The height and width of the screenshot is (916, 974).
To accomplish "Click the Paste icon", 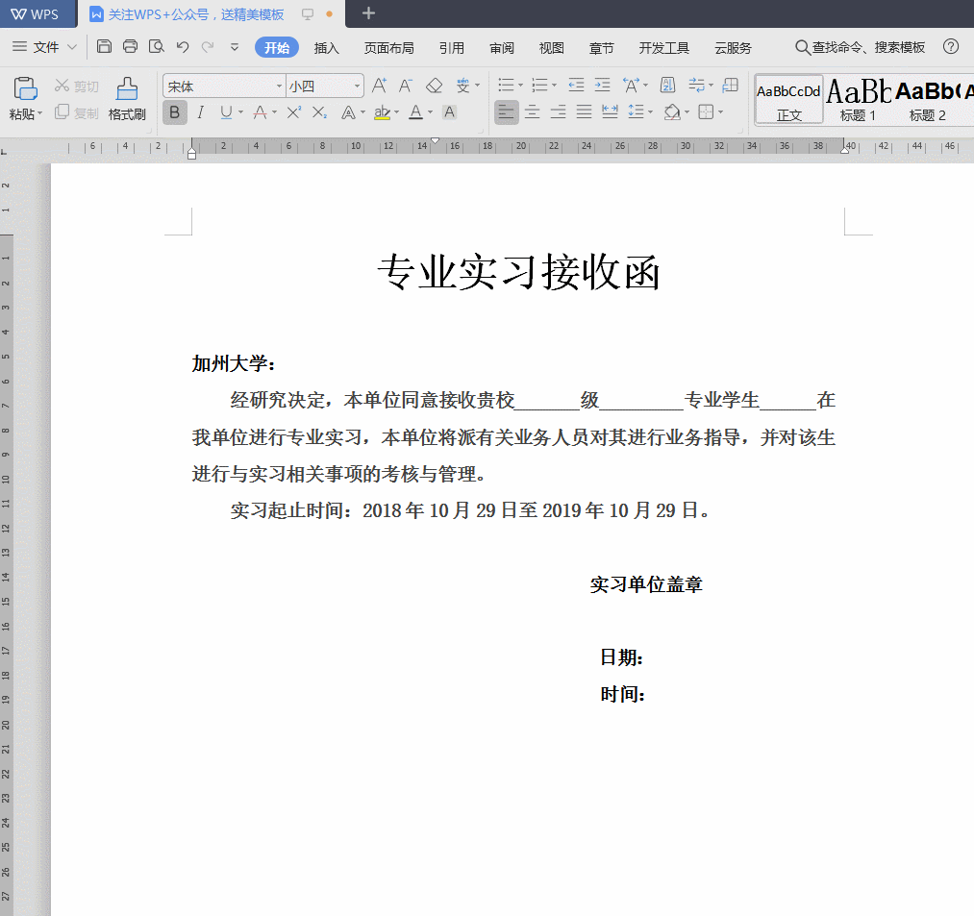I will pos(25,91).
